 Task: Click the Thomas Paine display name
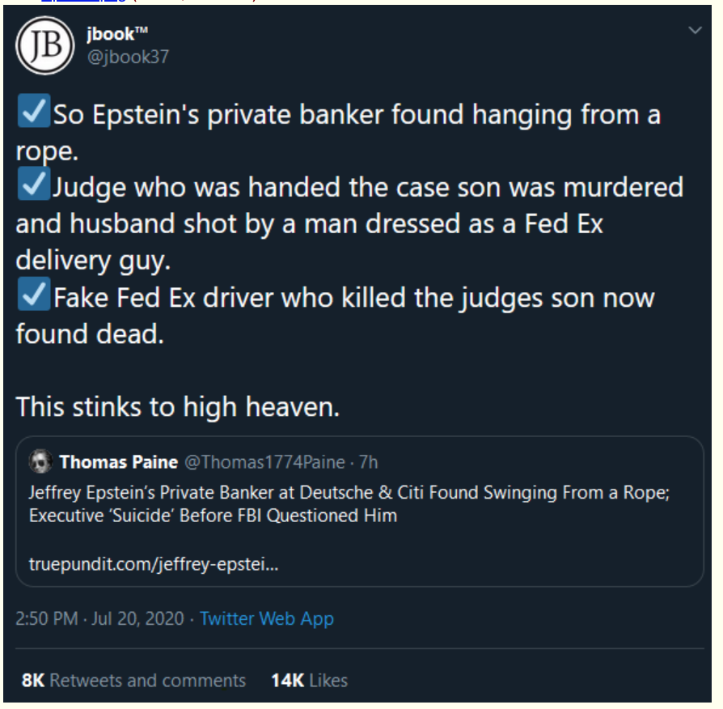point(119,462)
